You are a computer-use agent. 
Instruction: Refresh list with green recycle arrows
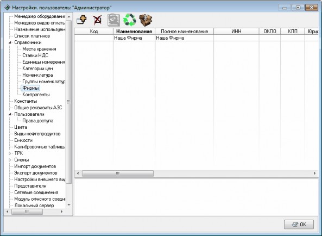click(x=130, y=20)
